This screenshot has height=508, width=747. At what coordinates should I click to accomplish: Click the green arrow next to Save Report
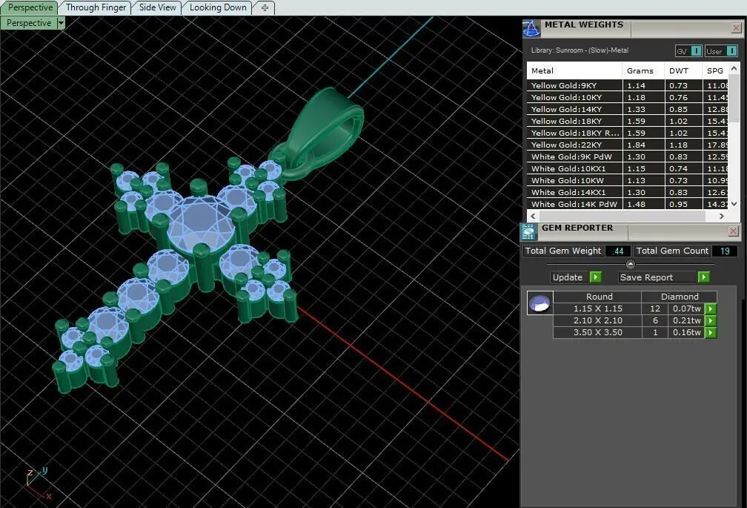point(704,277)
